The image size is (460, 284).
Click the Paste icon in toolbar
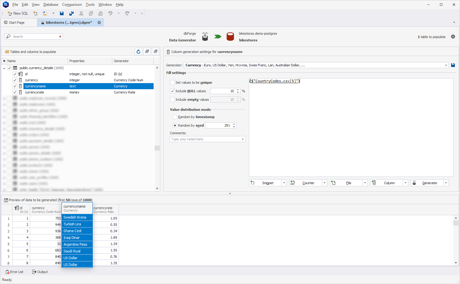click(x=101, y=13)
